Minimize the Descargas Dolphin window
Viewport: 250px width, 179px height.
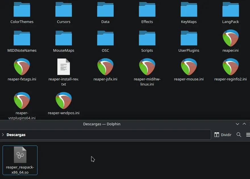click(x=238, y=124)
